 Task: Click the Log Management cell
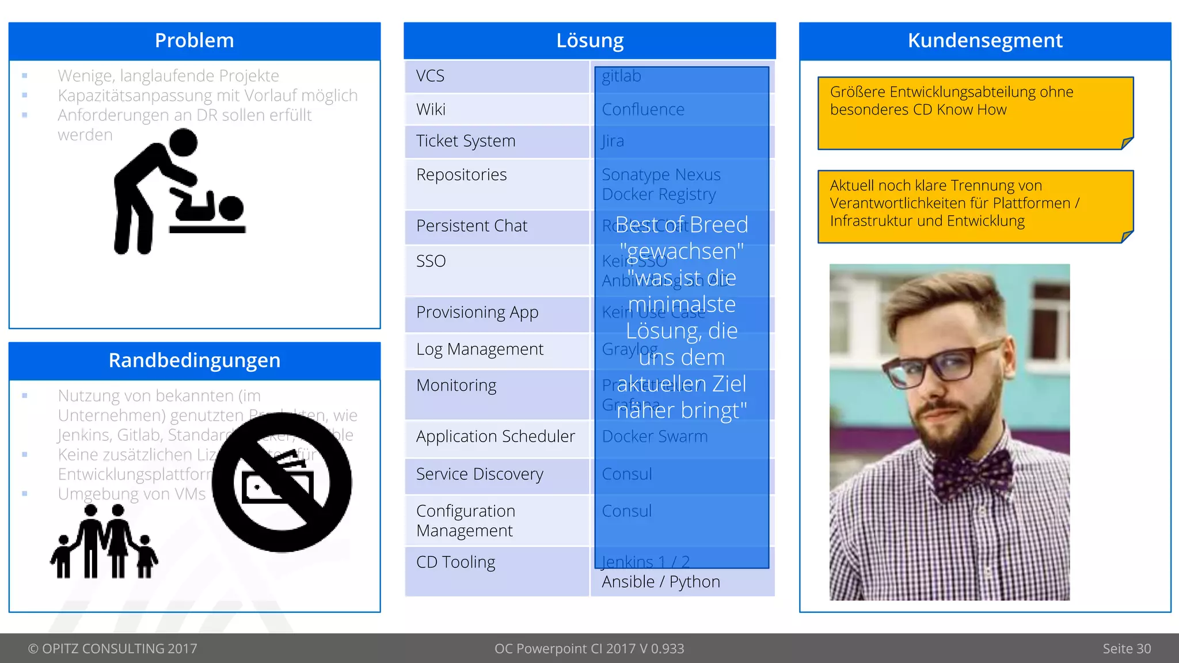click(x=497, y=350)
